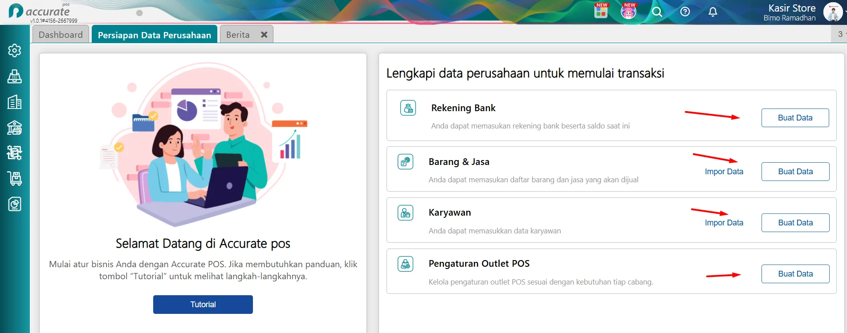Click the Rekening Bank row icon

[408, 108]
